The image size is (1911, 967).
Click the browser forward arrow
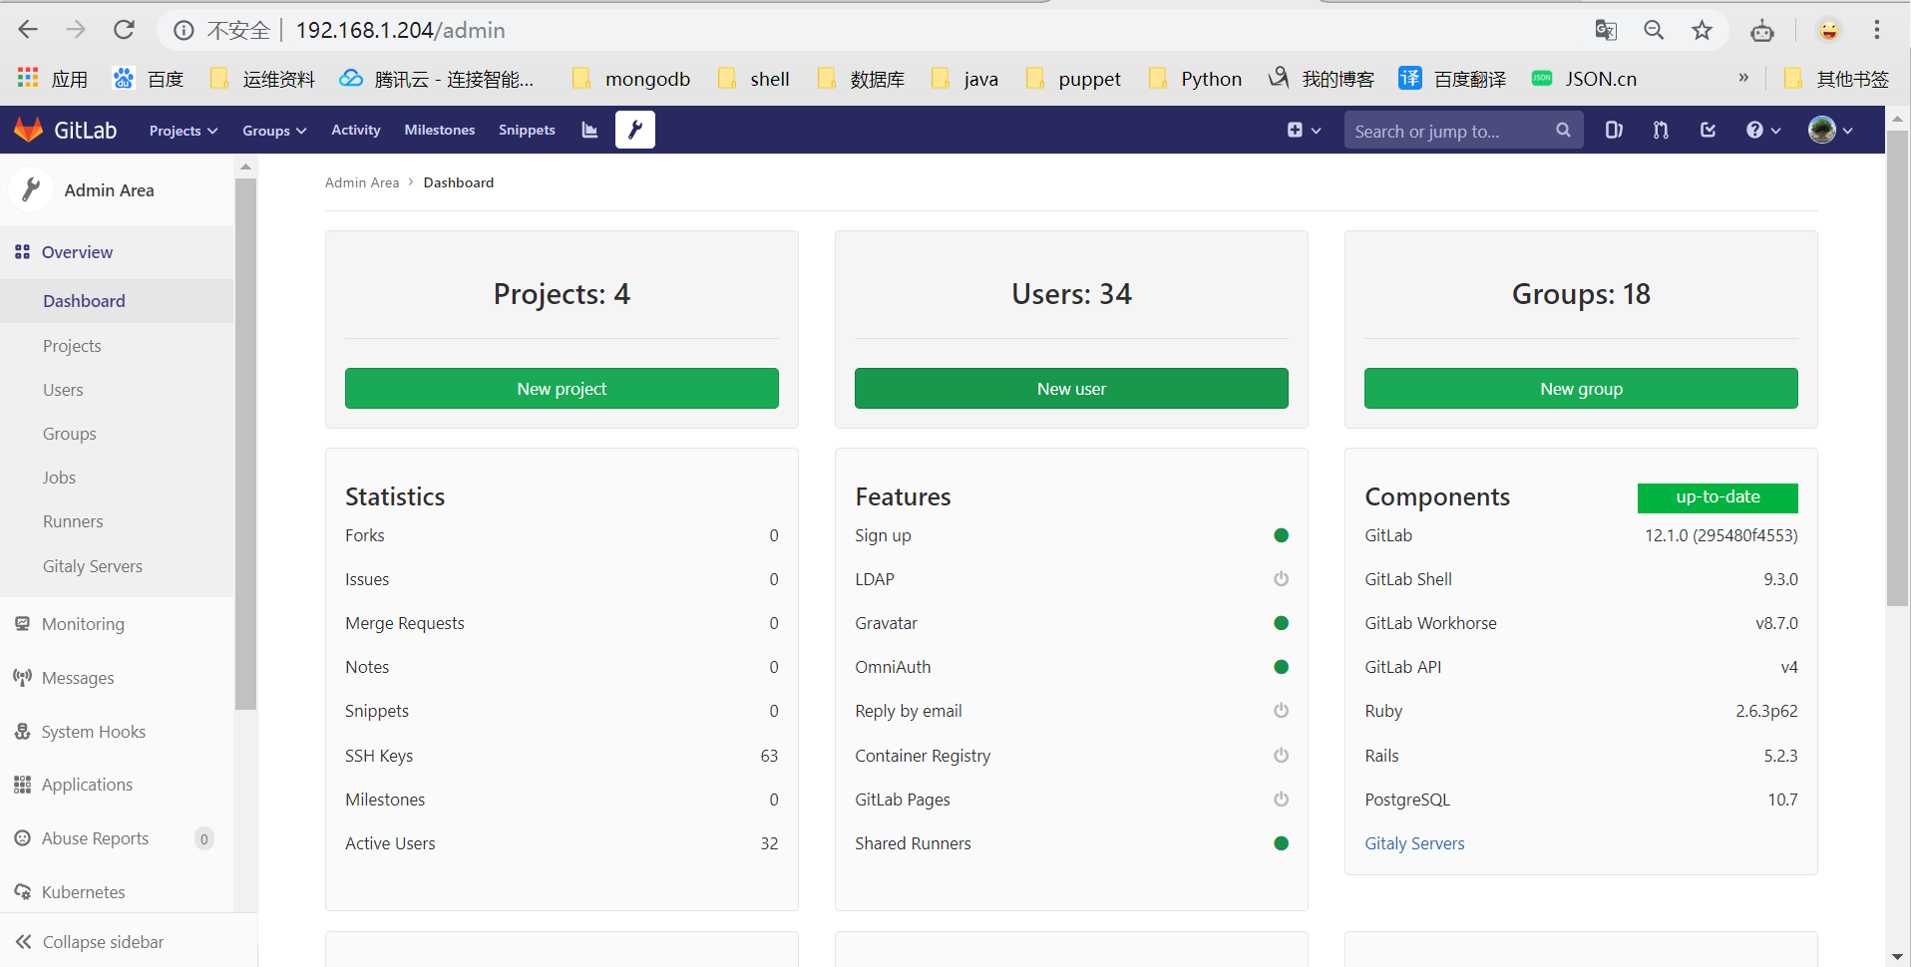(x=76, y=30)
